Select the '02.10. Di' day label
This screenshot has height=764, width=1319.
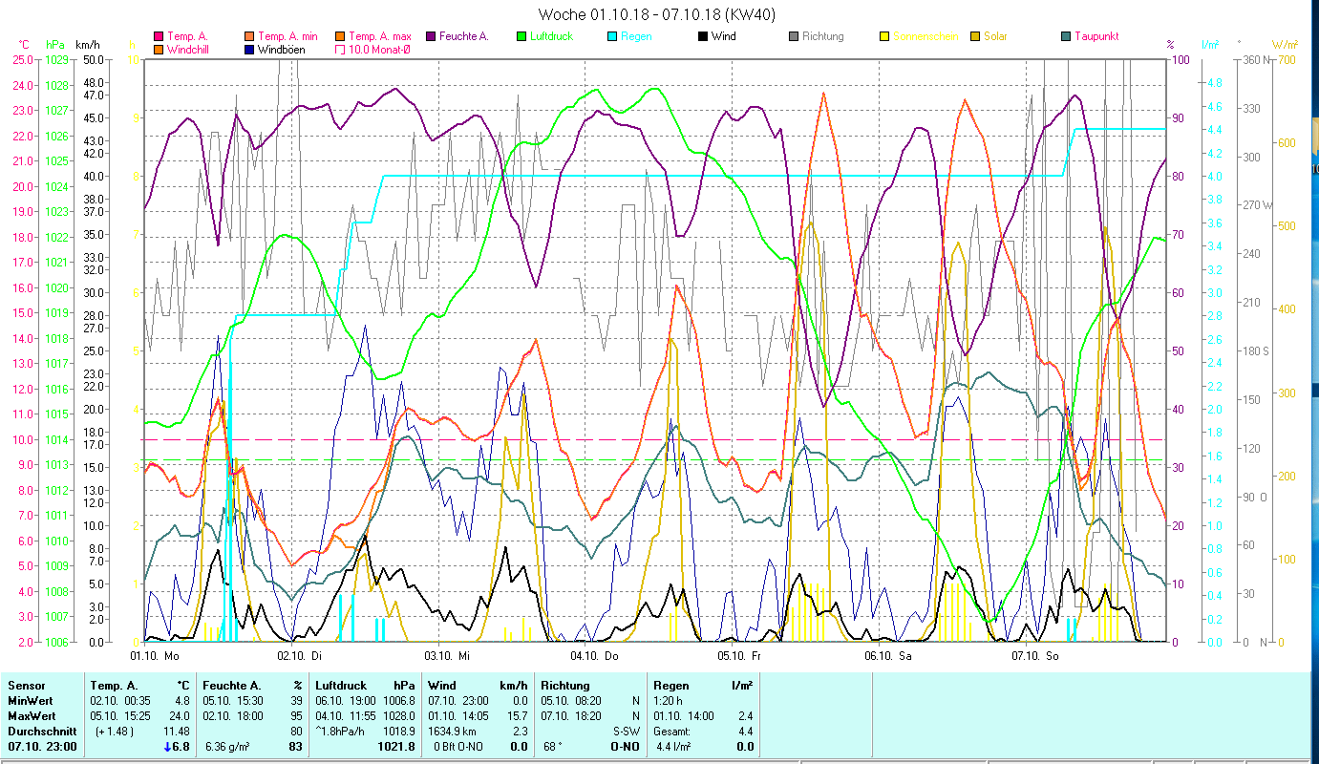300,656
